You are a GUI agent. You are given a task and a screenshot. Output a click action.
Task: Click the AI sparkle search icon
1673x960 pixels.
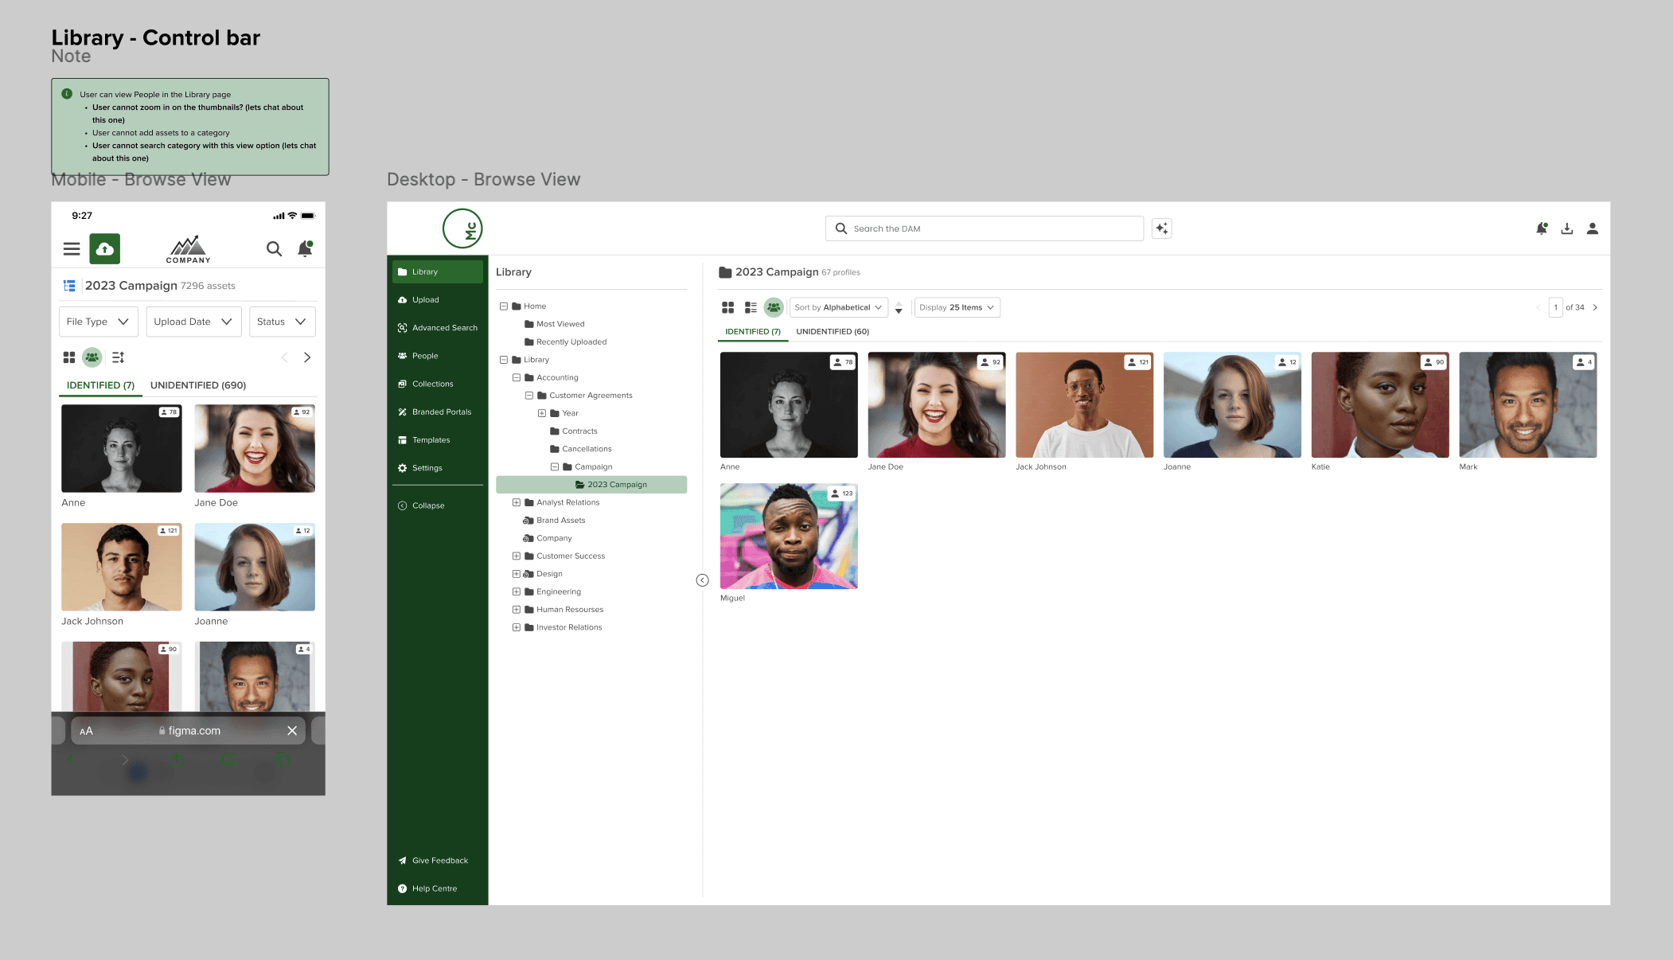1161,228
